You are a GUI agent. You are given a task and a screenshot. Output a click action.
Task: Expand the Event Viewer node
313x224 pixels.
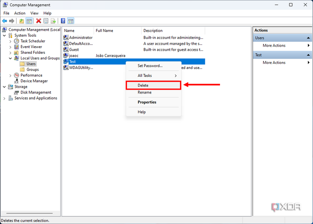(10, 47)
